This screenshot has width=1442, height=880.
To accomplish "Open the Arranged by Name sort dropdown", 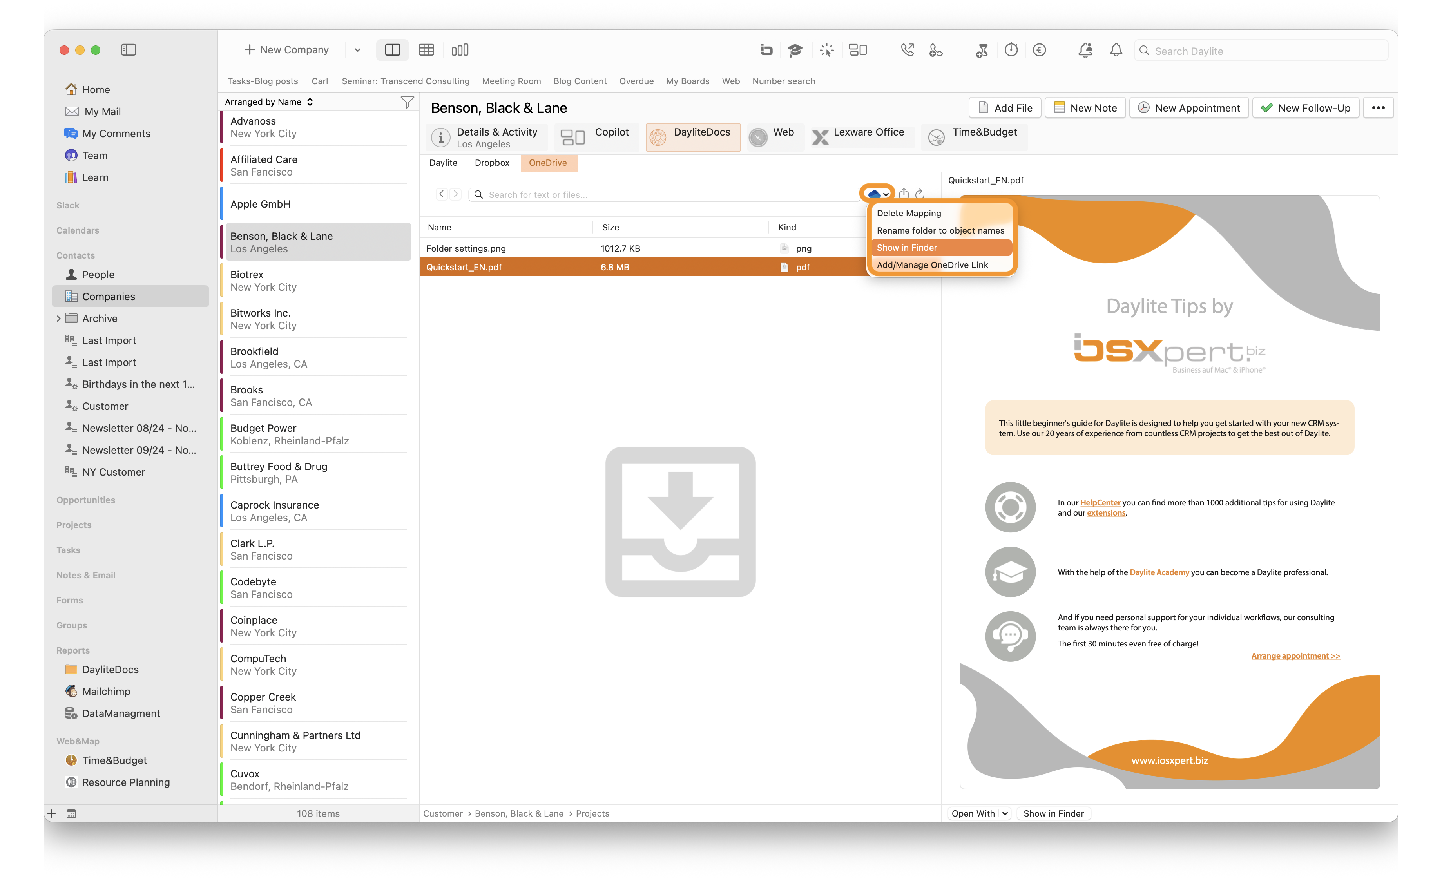I will [x=269, y=102].
